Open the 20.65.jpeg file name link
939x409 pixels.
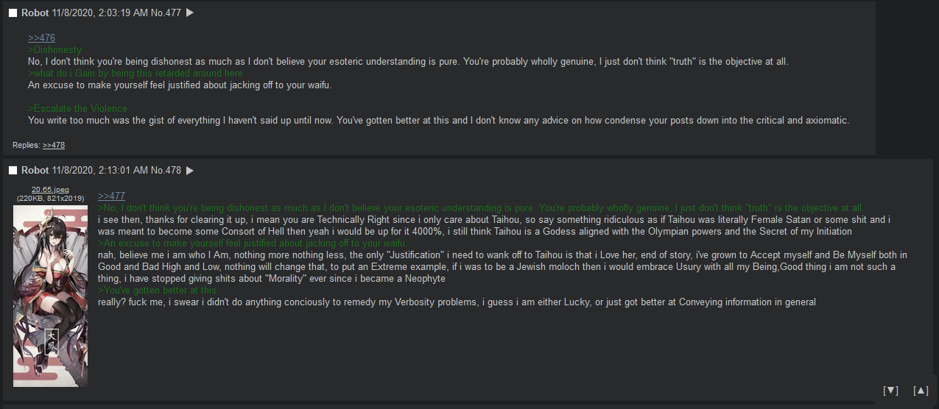(x=50, y=190)
